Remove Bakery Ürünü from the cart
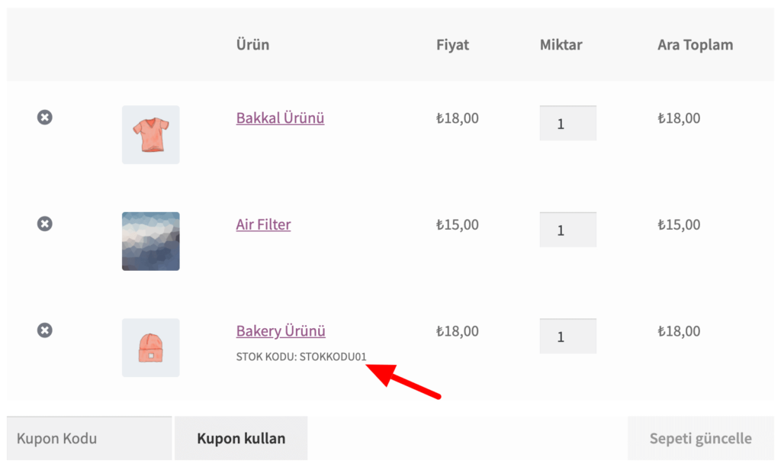781x467 pixels. [44, 330]
